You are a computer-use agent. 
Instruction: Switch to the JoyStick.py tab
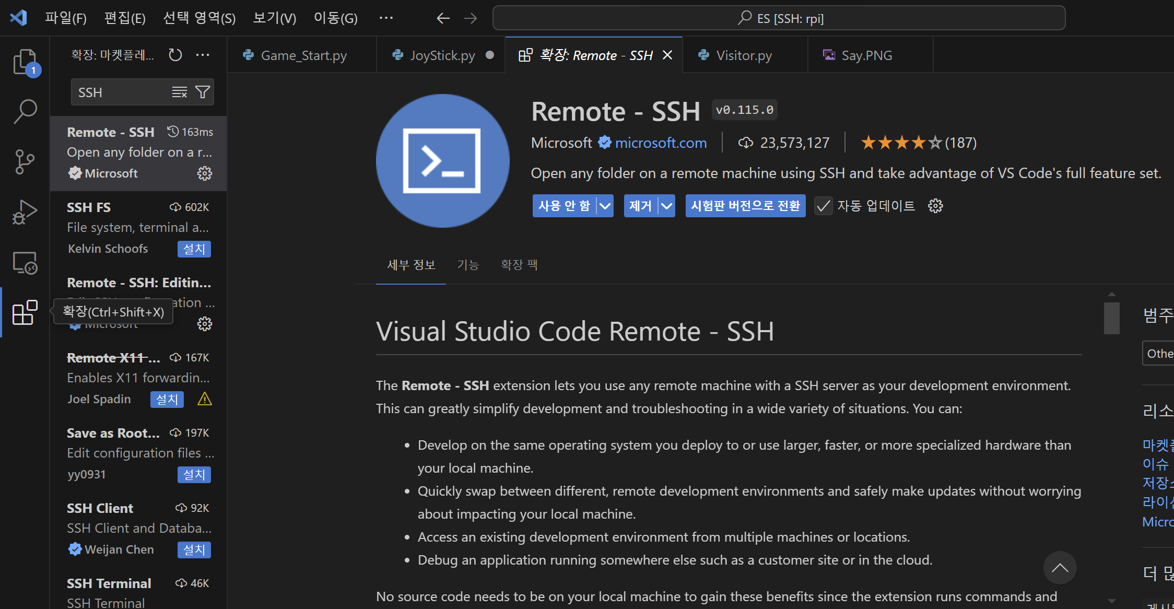coord(441,55)
